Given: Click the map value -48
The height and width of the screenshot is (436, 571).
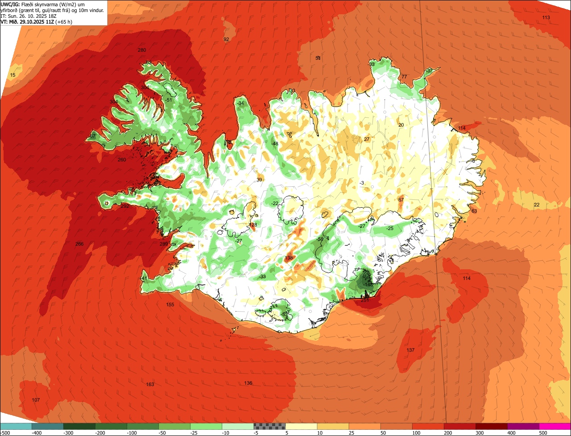Looking at the screenshot, I should [275, 144].
